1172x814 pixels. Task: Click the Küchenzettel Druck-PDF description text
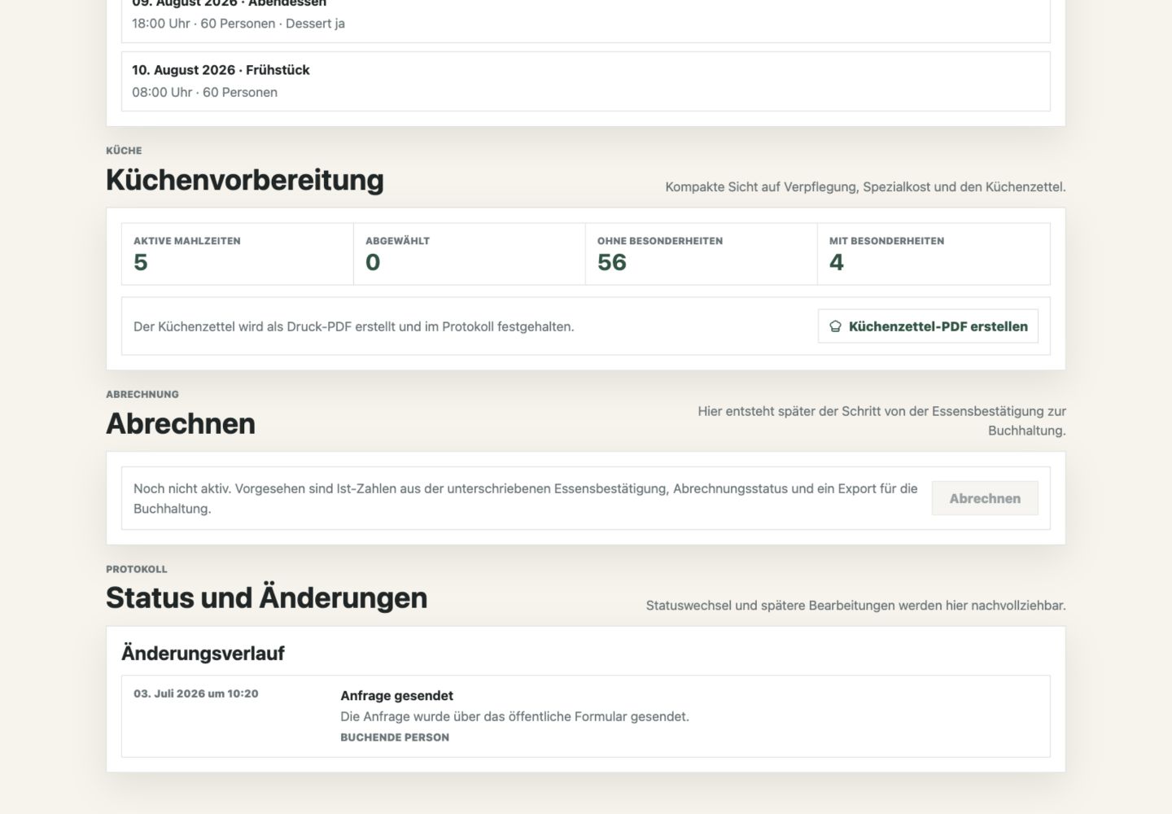point(354,326)
